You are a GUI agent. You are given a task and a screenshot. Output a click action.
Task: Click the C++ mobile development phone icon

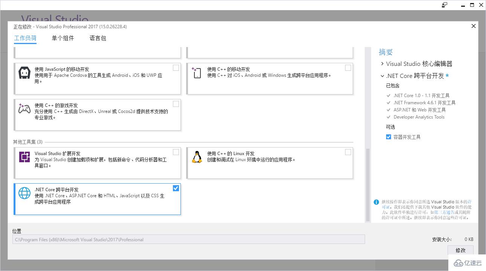[x=197, y=73]
